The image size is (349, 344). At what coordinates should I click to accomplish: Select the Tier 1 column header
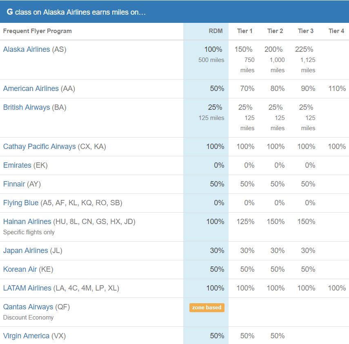245,31
